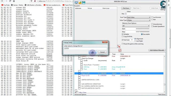This screenshot has width=171, height=96.
Task: Toggle the Hex checkbox
Action: pyautogui.click(x=126, y=14)
